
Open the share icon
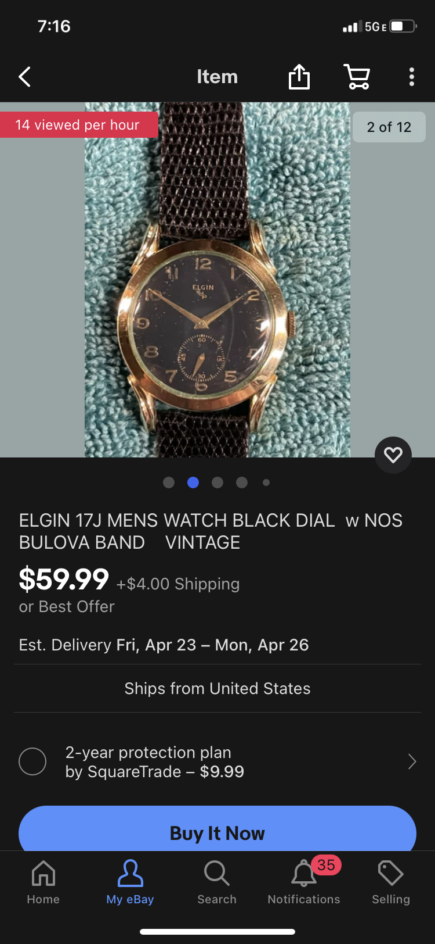299,77
